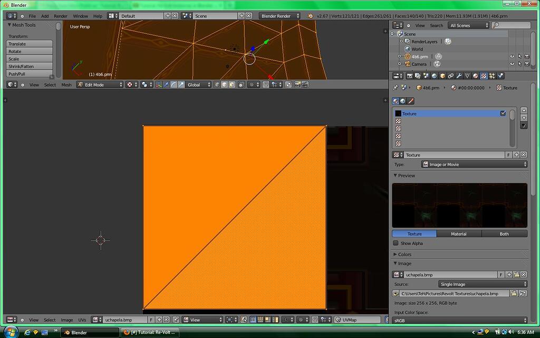Image resolution: width=540 pixels, height=338 pixels.
Task: Open file browser for the image path
Action: click(514, 293)
